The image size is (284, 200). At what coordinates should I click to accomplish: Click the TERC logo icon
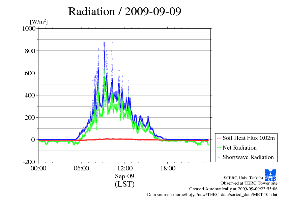(x=271, y=175)
